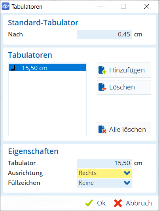Select the 15,50 cm tab entry
159x211 pixels.
(x=47, y=68)
